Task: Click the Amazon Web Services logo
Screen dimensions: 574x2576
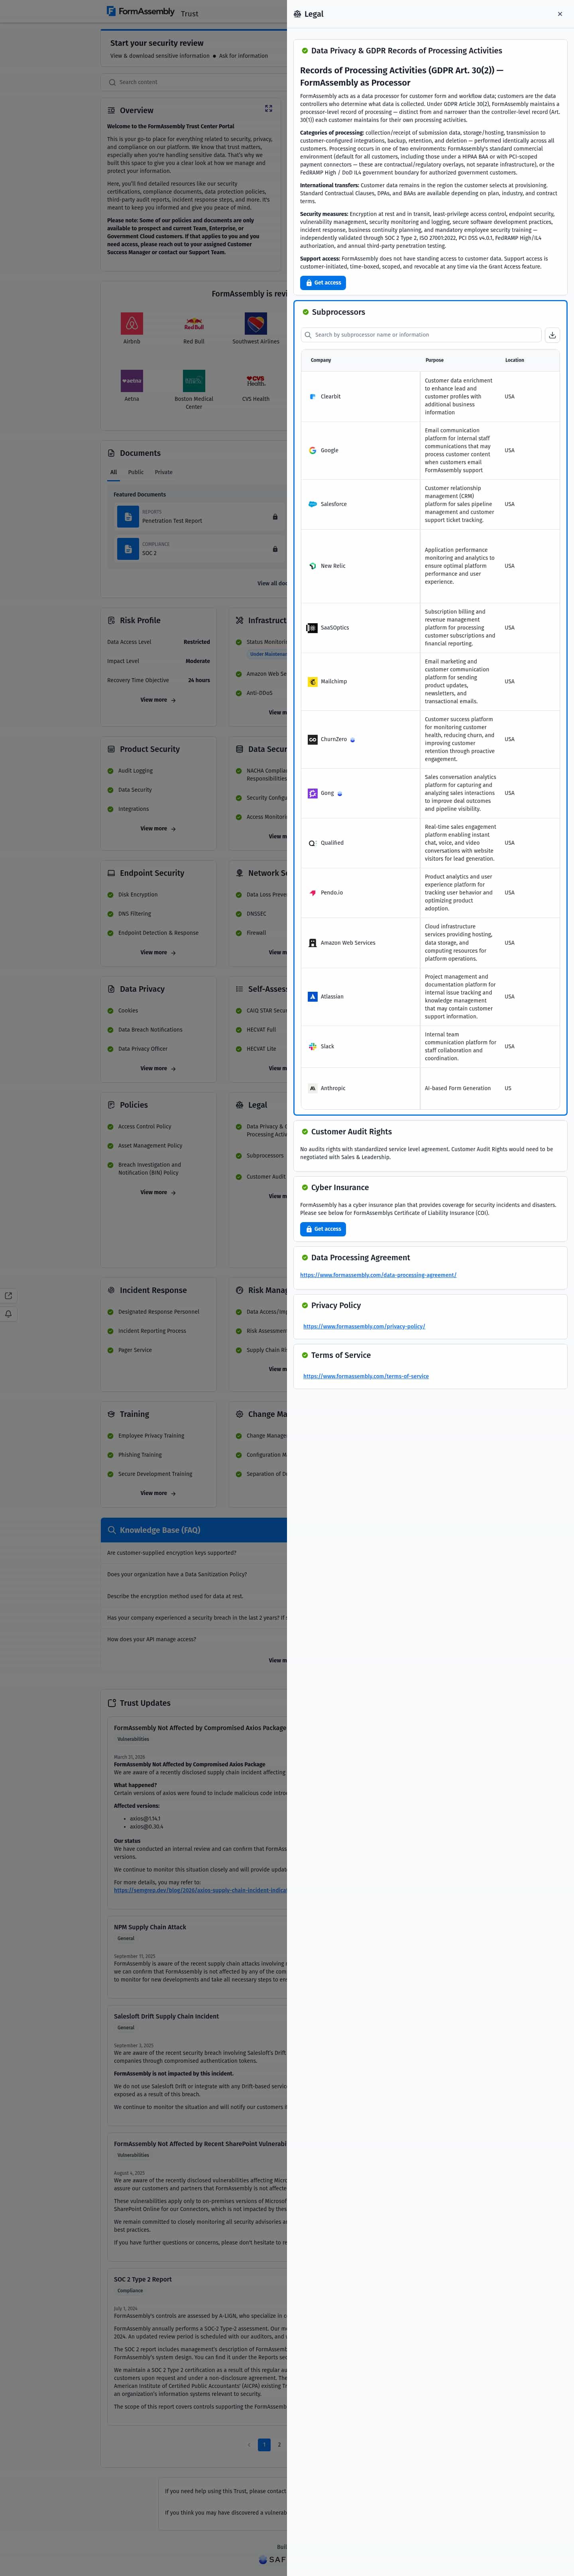Action: pyautogui.click(x=313, y=943)
